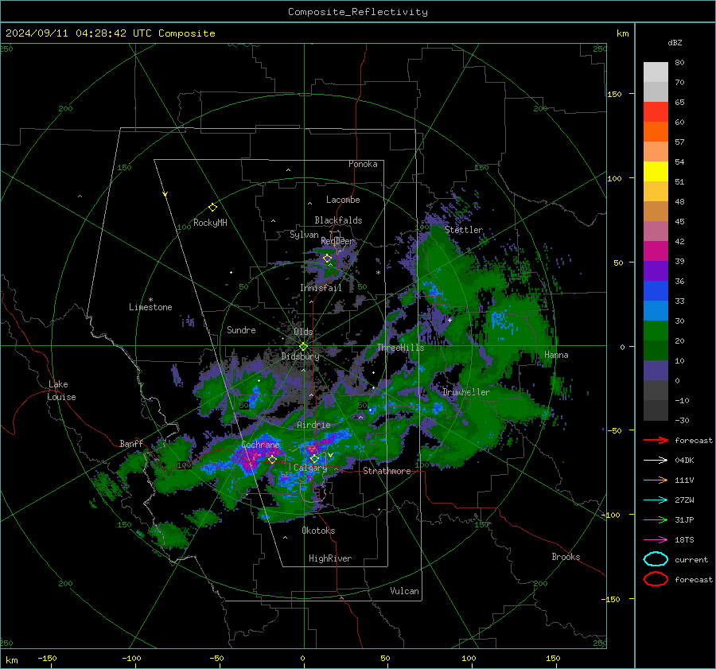
Task: Click the Strathmore label
Action: pyautogui.click(x=387, y=471)
